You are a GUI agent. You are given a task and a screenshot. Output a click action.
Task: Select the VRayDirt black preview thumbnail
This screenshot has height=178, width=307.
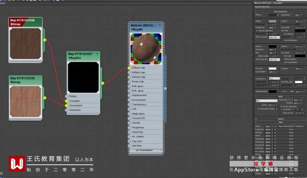click(x=83, y=77)
